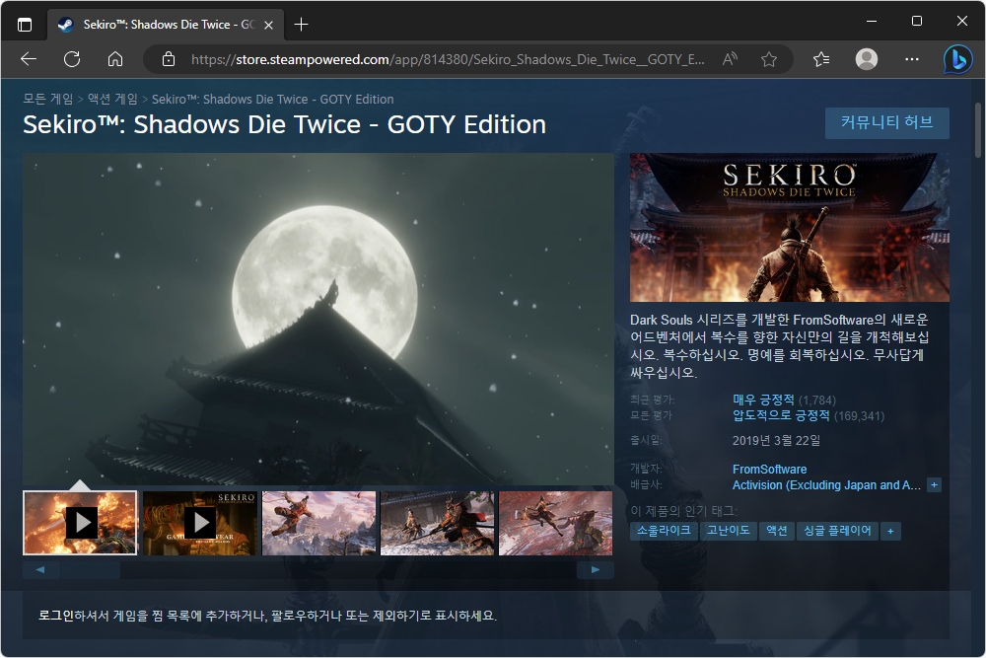Expand the publisher list plus button
986x658 pixels.
[x=934, y=485]
